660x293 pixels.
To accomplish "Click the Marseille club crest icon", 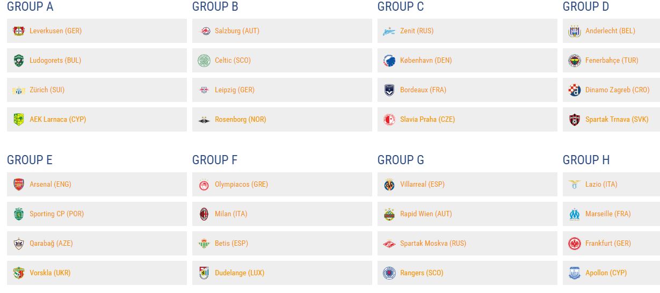I will pos(575,214).
